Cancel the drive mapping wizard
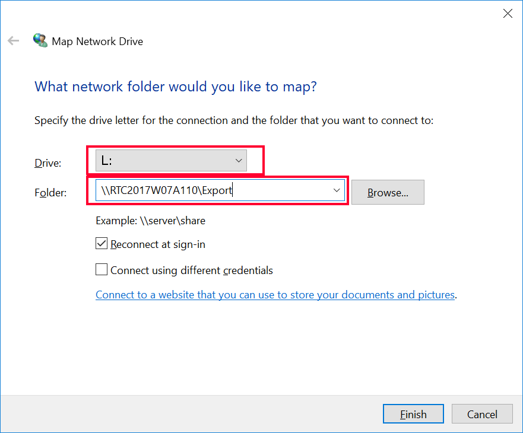Image resolution: width=523 pixels, height=433 pixels. tap(482, 414)
